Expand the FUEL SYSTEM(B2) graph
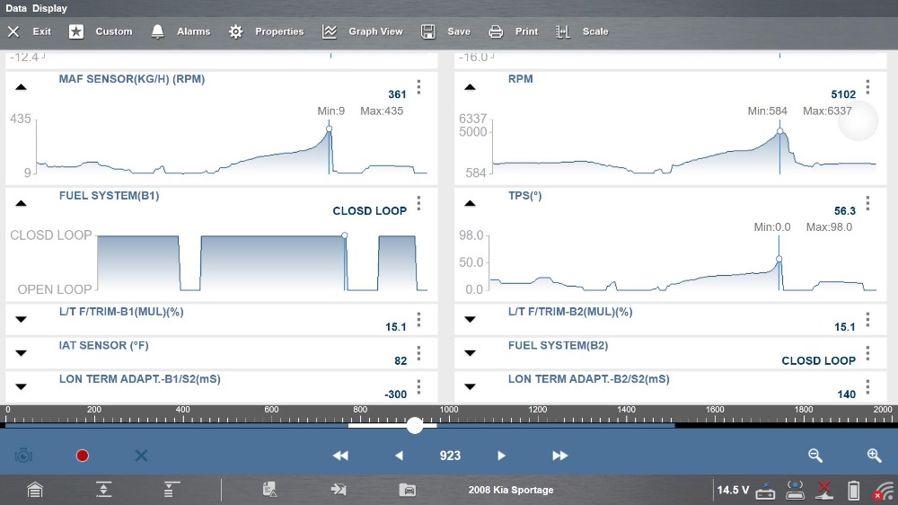Screen dimensions: 898x505 [x=470, y=352]
